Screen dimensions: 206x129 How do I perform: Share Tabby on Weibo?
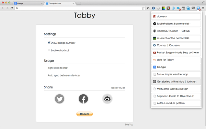coord(107,99)
